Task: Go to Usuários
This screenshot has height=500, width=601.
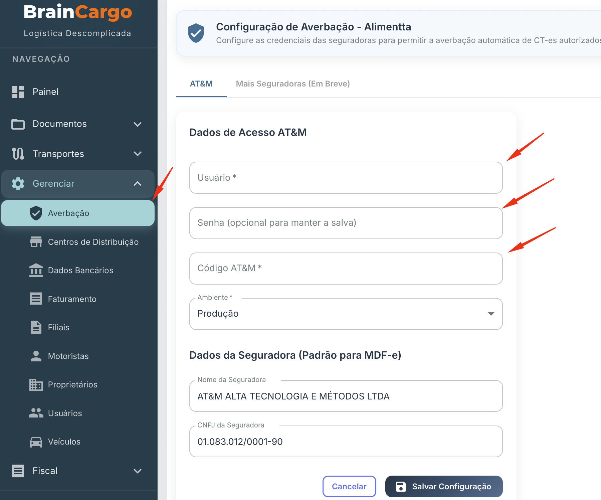Action: [x=78, y=413]
